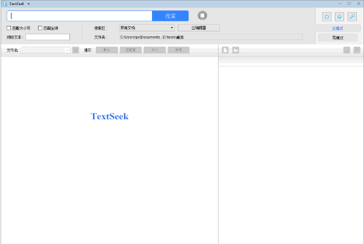Click the previous match arrow icon
This screenshot has width=364, height=244.
point(347,50)
